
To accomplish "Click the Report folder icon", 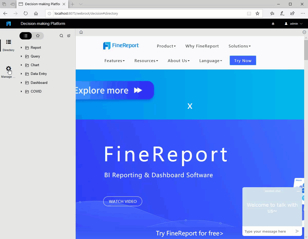I will click(x=27, y=47).
